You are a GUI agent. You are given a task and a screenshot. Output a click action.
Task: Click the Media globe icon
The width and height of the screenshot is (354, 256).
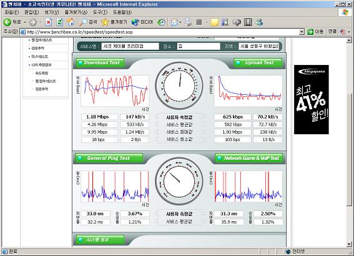tap(135, 22)
